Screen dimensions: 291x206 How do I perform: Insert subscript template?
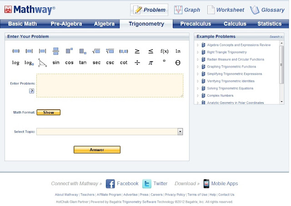click(83, 51)
